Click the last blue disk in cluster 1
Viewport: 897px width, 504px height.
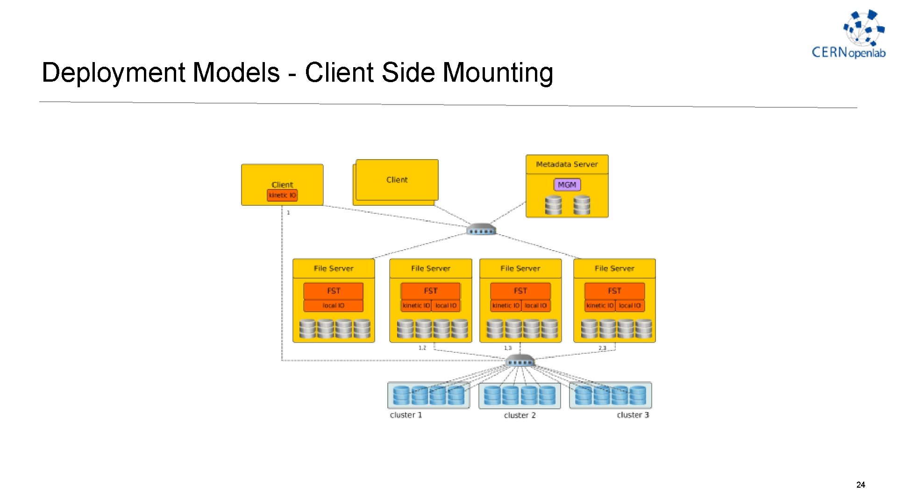pyautogui.click(x=456, y=395)
